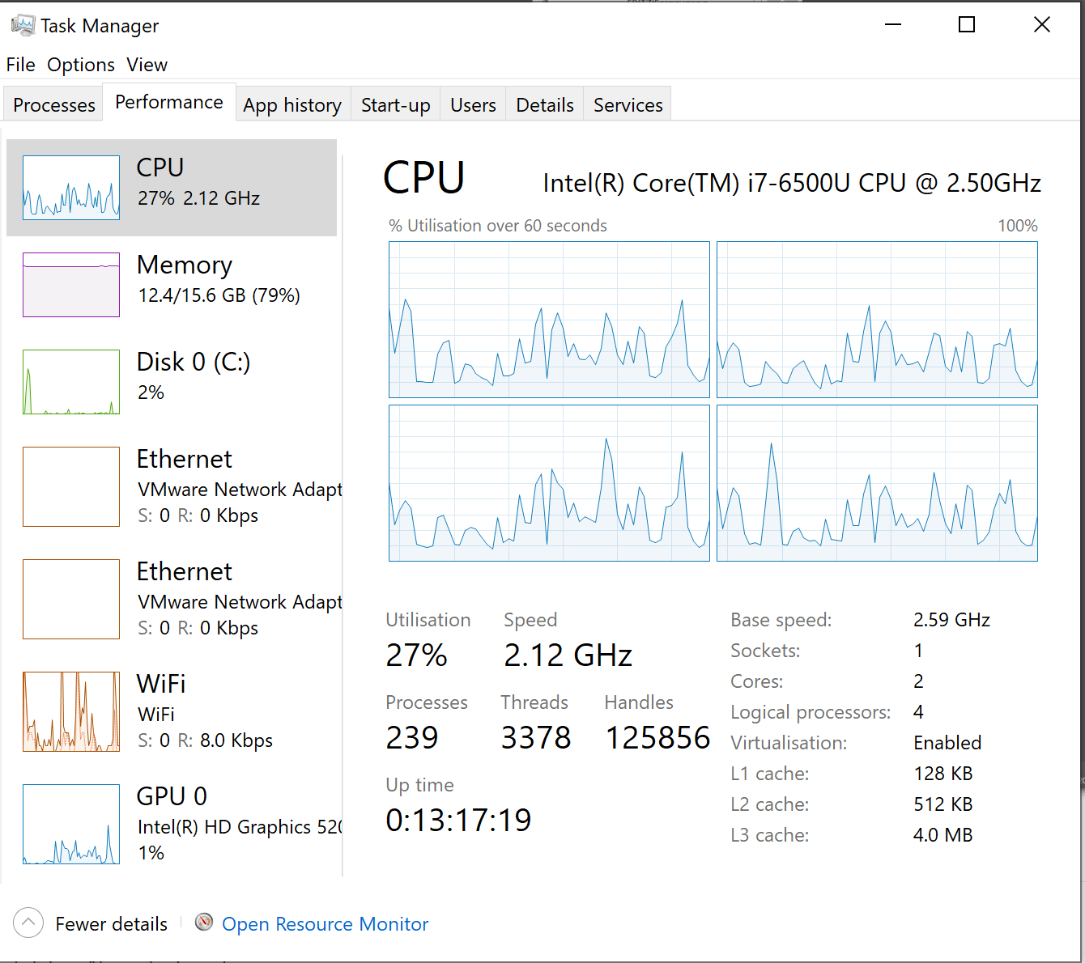Select the Disk 0 (C:) graph thumbnail
The height and width of the screenshot is (963, 1085).
coord(71,382)
